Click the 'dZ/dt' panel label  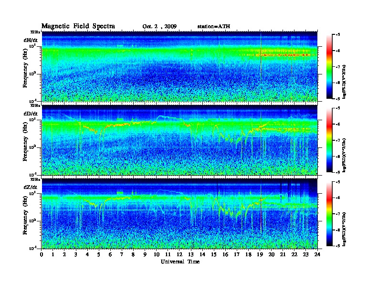tap(31, 187)
